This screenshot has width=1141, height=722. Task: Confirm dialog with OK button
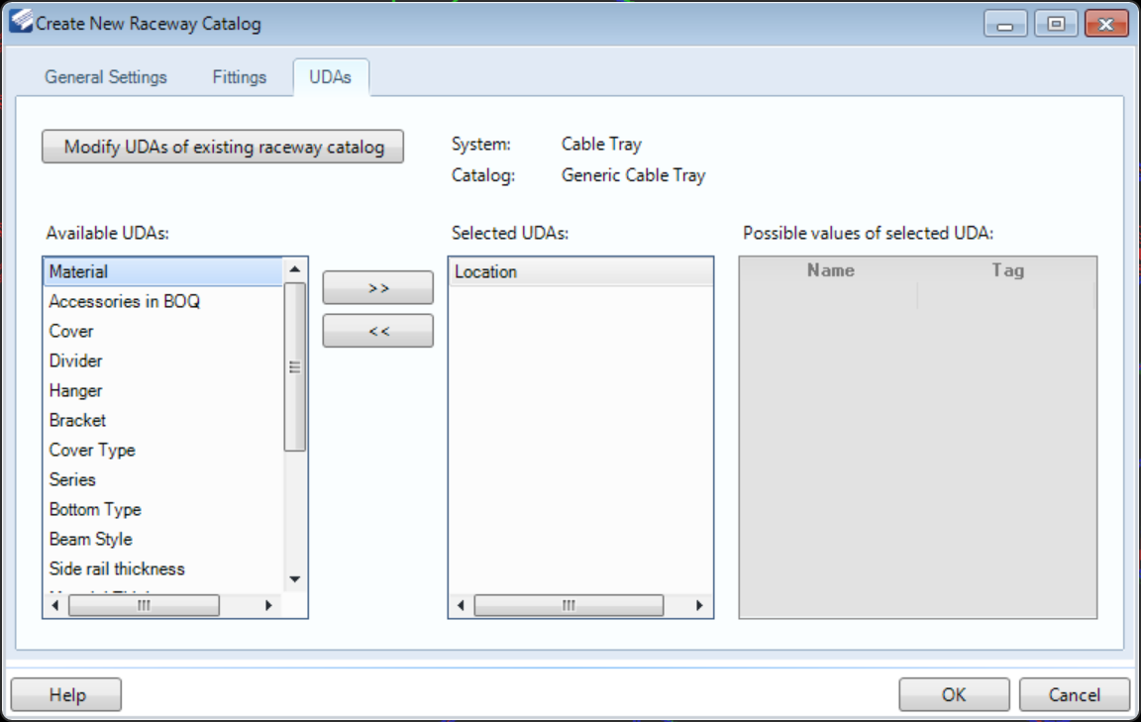(954, 694)
